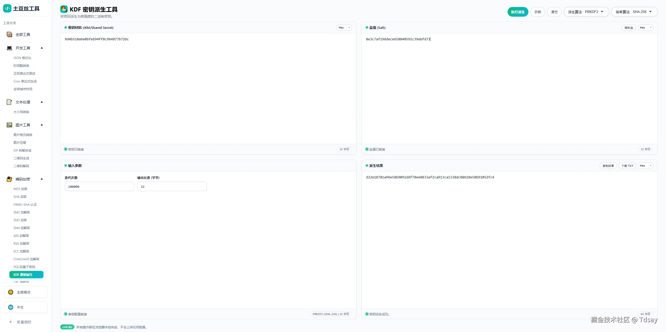The image size is (666, 332).
Task: Click the 文本处理 notepad icon
Action: click(9, 102)
